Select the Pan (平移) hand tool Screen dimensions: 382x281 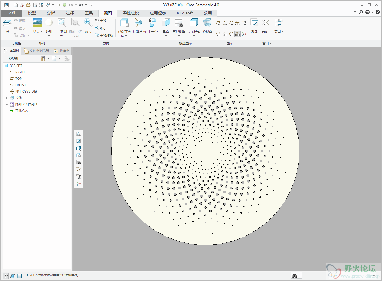point(101,20)
